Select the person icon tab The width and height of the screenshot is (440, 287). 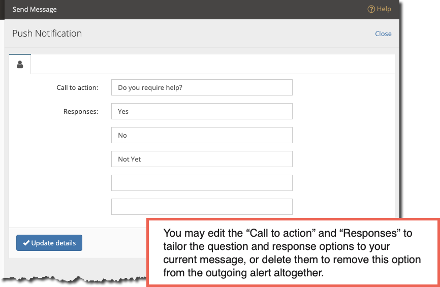pyautogui.click(x=20, y=64)
